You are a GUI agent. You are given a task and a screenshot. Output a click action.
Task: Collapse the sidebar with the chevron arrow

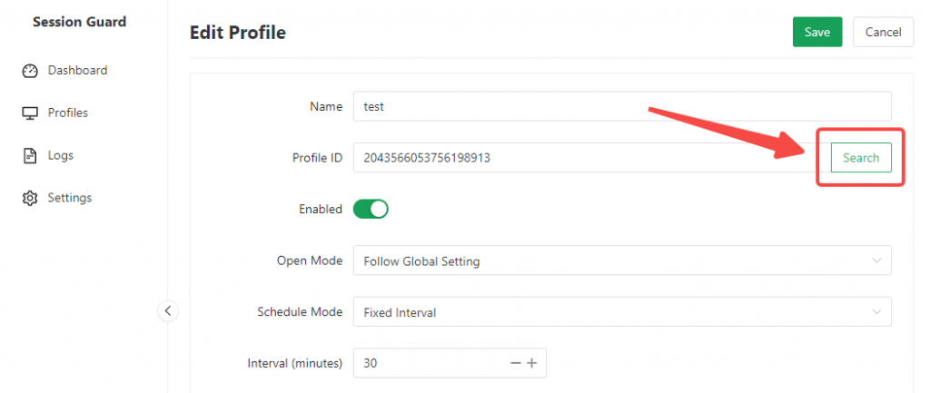click(x=167, y=310)
